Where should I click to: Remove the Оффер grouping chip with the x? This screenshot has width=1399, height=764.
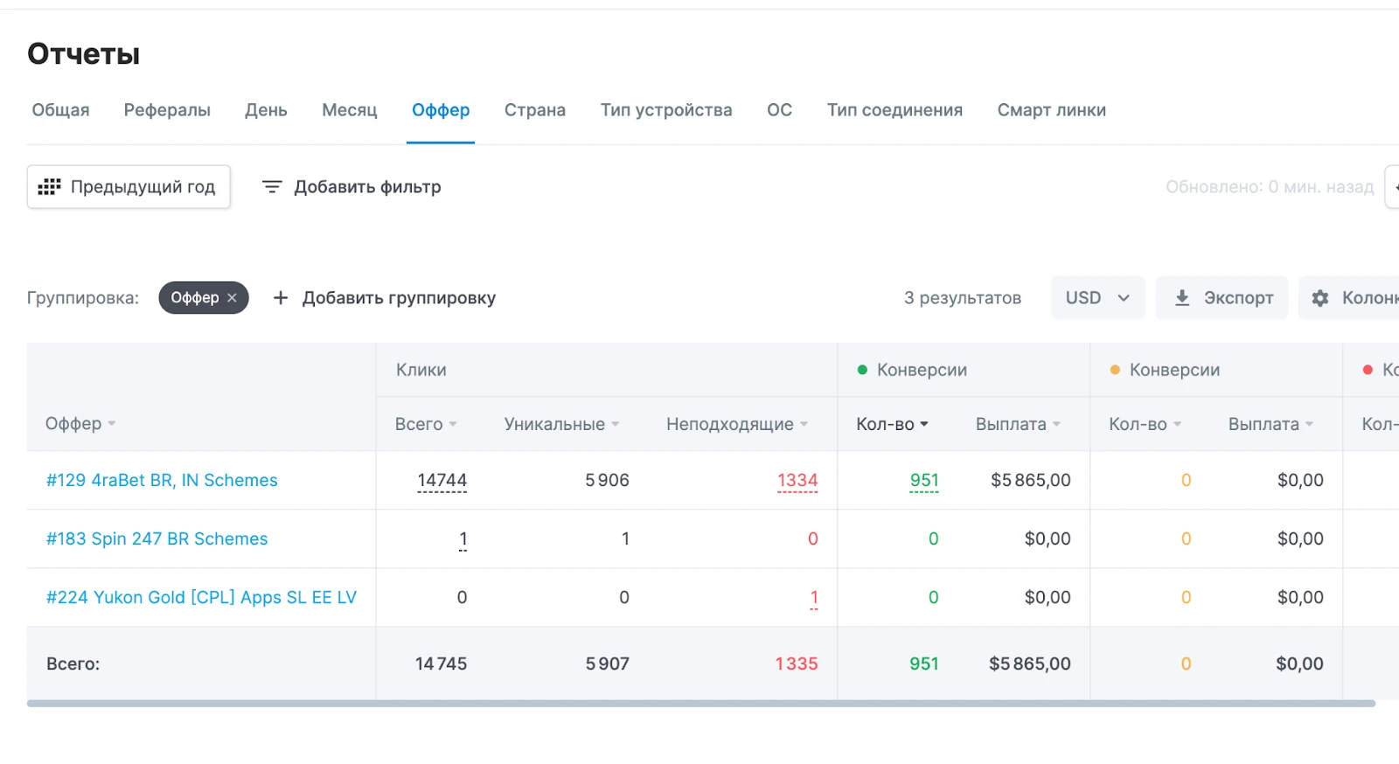click(x=232, y=298)
